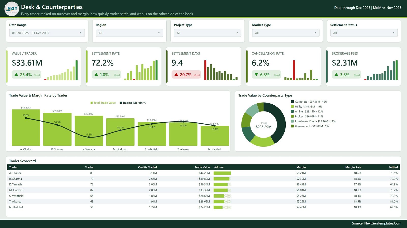Click the $6.47M margin cell
This screenshot has width=407, height=228.
pyautogui.click(x=301, y=184)
